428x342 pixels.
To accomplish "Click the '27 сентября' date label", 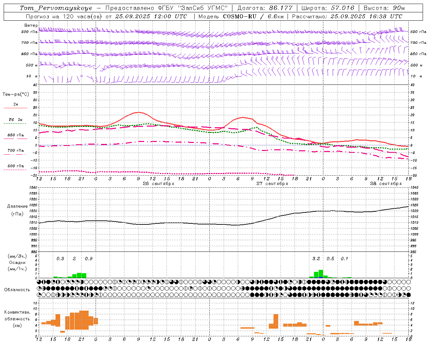I will [x=272, y=183].
